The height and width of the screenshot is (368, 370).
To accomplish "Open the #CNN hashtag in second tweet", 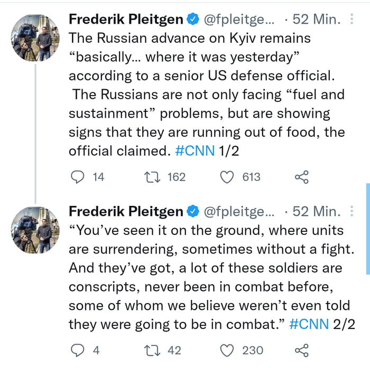I will point(309,324).
